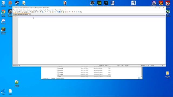Open the Encoding menu
This screenshot has height=97, width=173.
pos(29,10)
